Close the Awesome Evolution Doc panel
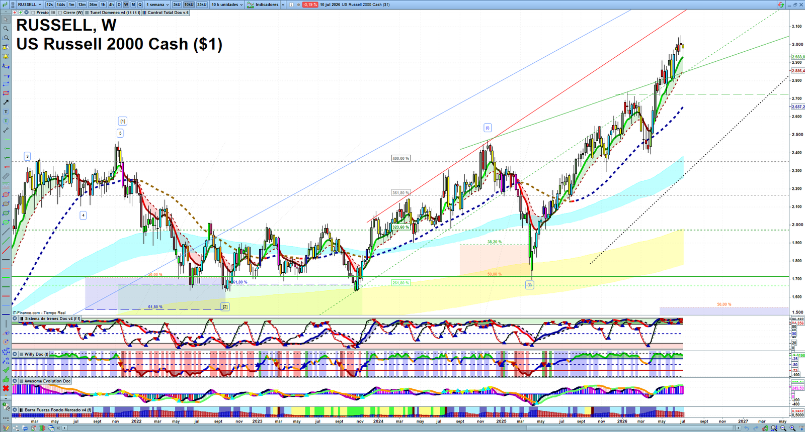The image size is (805, 432). click(x=15, y=381)
